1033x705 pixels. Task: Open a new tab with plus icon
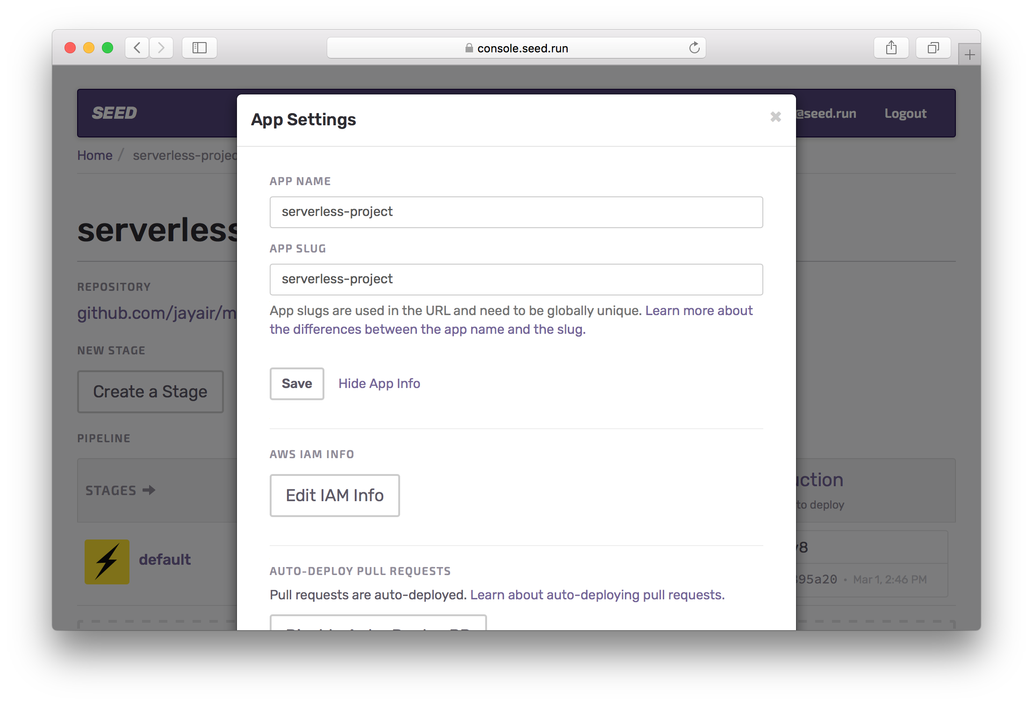click(969, 55)
